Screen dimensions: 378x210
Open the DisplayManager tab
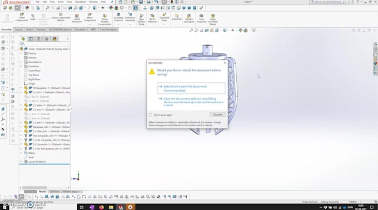[x=54, y=39]
